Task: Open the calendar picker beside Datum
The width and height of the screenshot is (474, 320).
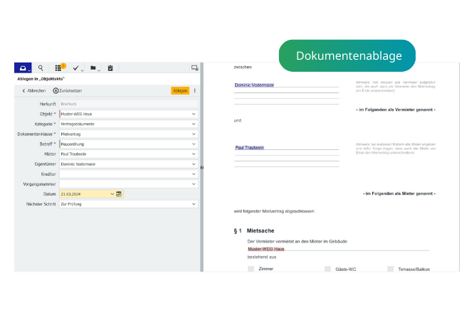Action: coord(119,194)
